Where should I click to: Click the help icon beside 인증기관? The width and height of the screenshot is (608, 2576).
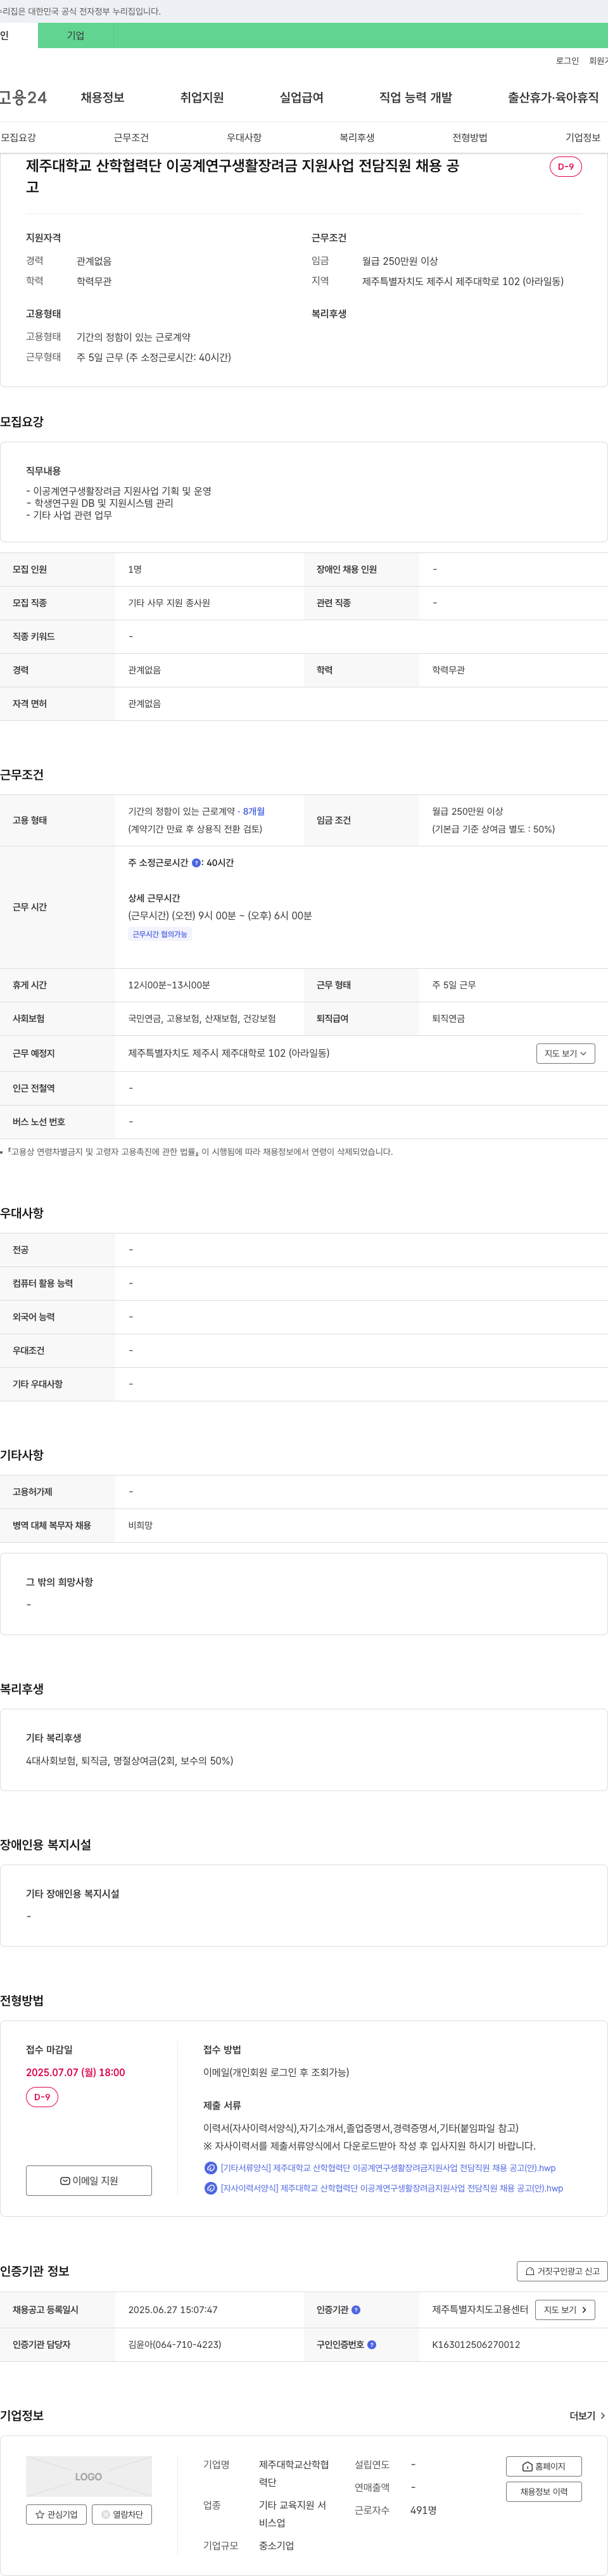click(356, 2310)
